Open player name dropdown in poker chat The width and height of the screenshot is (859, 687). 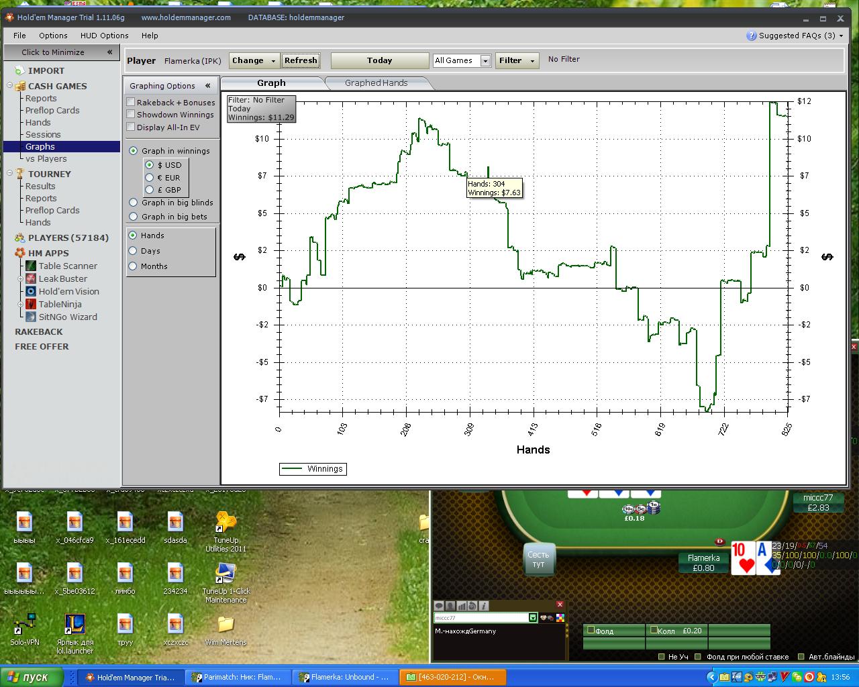click(533, 618)
